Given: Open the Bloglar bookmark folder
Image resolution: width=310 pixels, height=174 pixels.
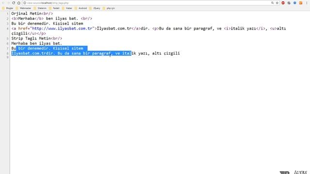Looking at the screenshot, I should pos(8,8).
